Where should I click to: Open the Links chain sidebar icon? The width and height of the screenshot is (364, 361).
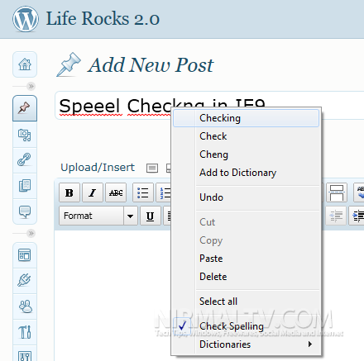click(25, 159)
